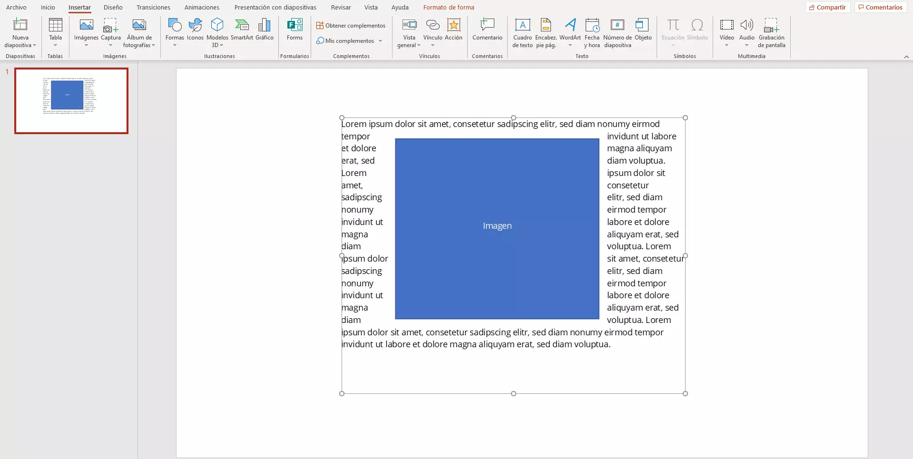Click the Compartir button
913x459 pixels.
coord(827,8)
